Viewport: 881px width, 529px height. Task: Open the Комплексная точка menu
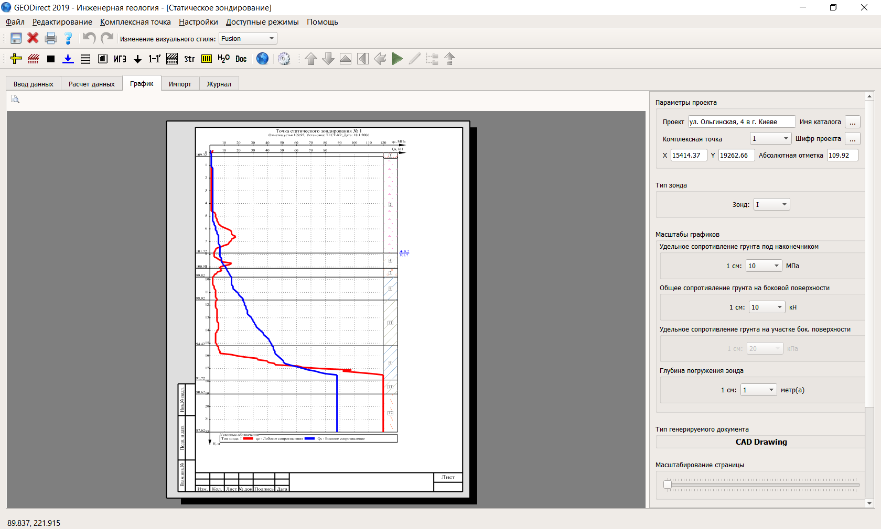click(x=135, y=22)
